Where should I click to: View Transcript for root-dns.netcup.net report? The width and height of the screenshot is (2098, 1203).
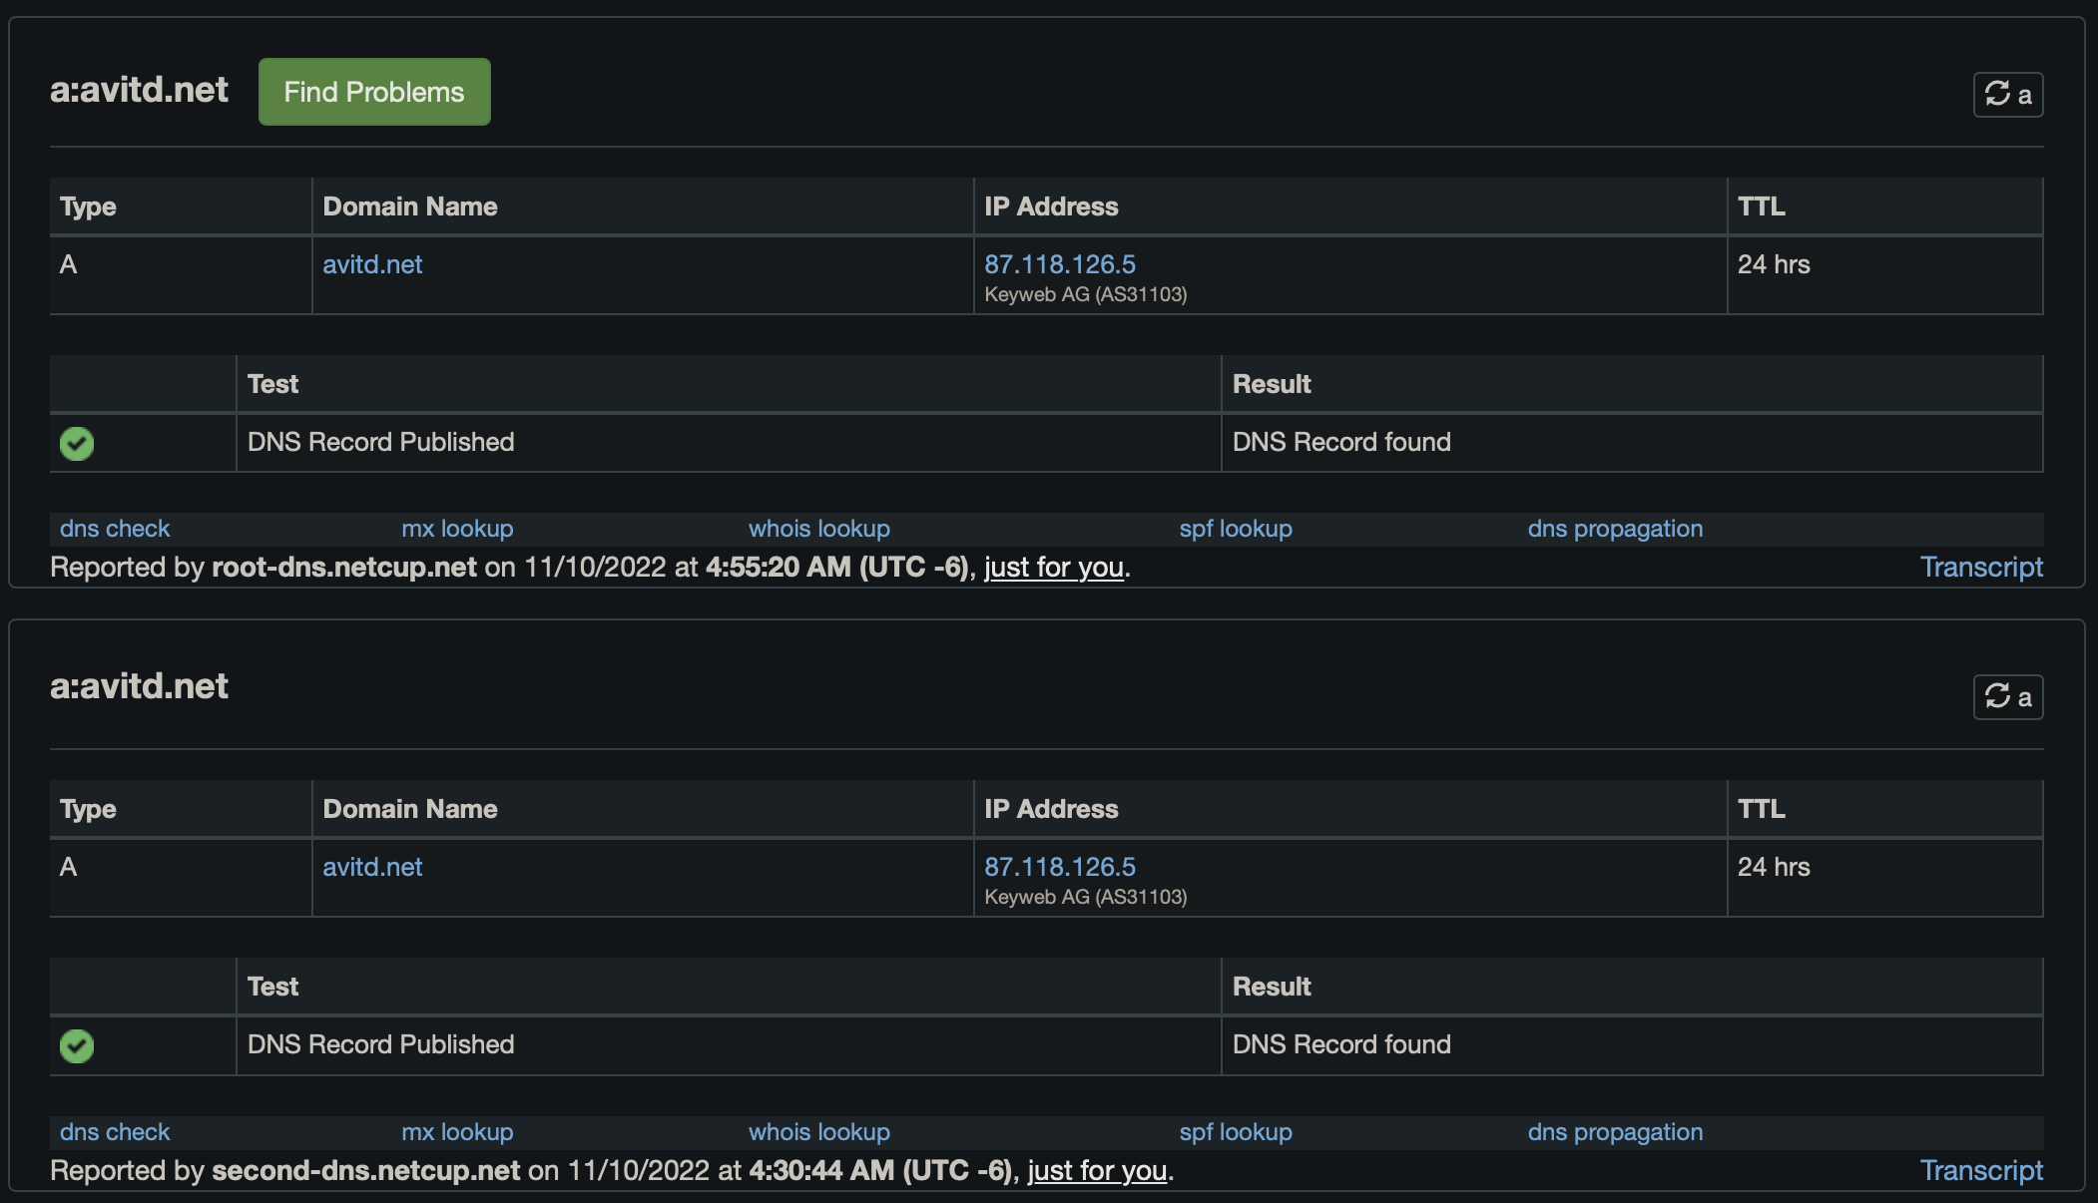(x=1980, y=567)
